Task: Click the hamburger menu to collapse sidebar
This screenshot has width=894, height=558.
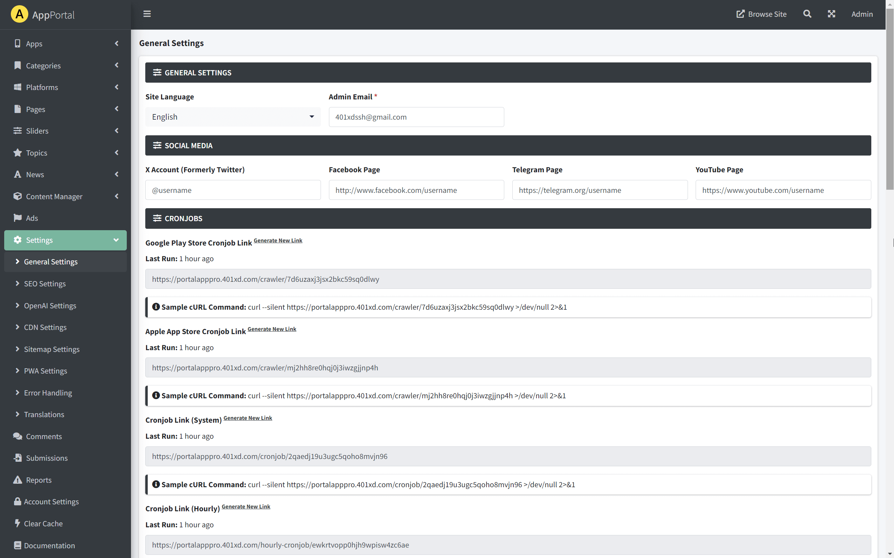Action: point(147,14)
